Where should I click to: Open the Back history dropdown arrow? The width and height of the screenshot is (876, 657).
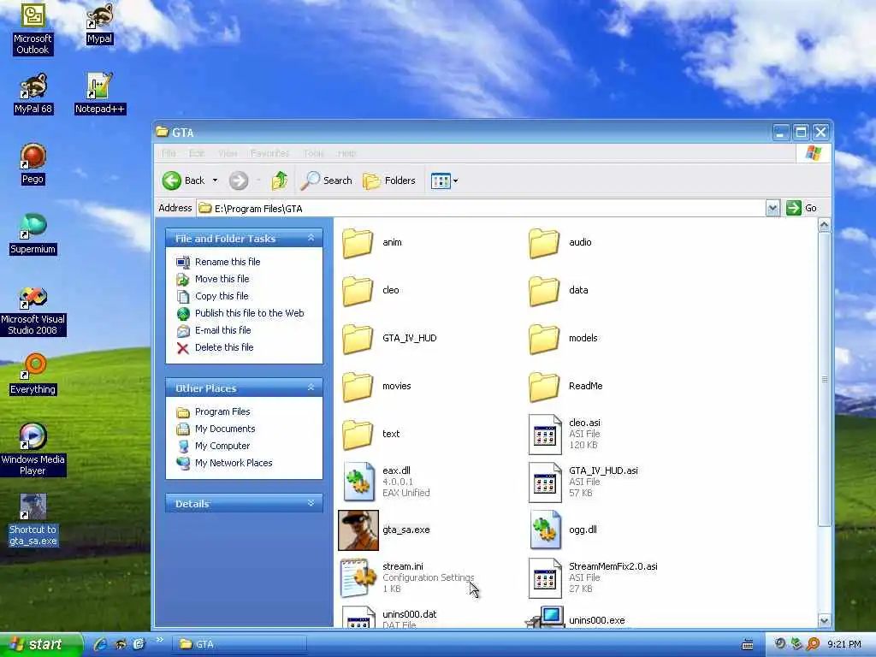pyautogui.click(x=215, y=181)
